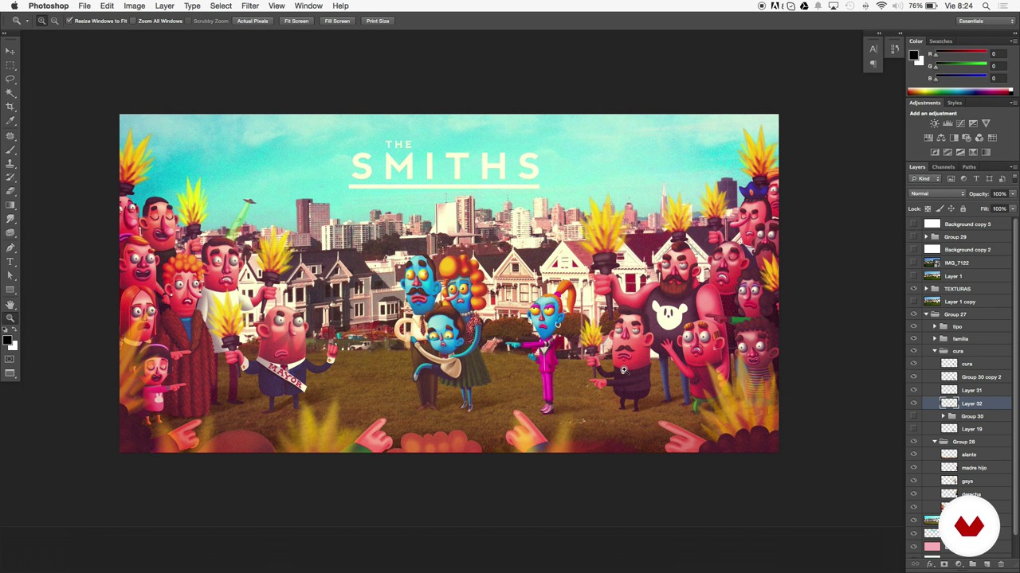Open the Filter menu
Screen dimensions: 1020x573
pyautogui.click(x=250, y=6)
